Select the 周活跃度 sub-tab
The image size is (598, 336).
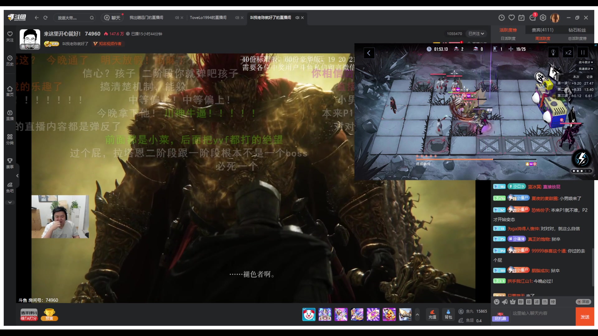point(543,39)
